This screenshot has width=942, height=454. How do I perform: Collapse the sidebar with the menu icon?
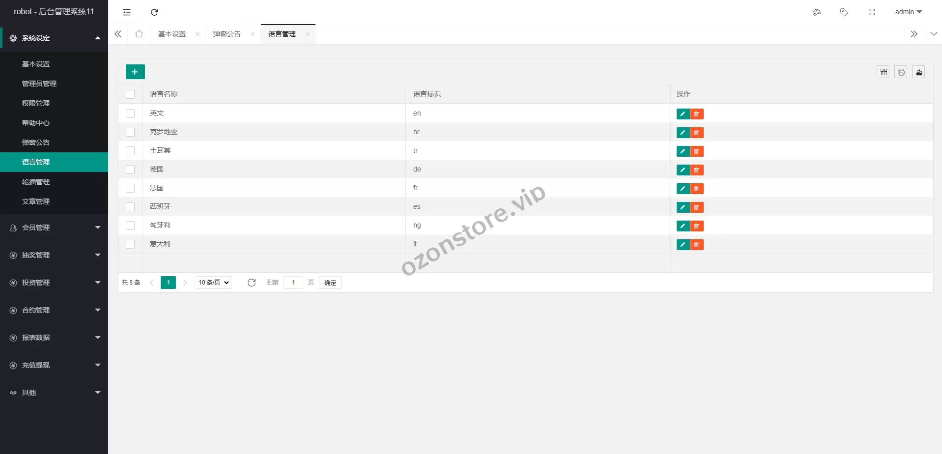point(127,12)
